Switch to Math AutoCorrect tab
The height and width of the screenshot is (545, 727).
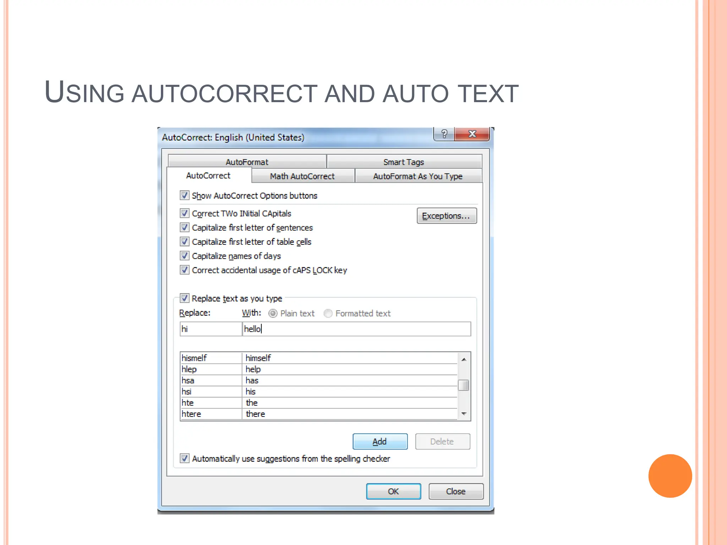(x=302, y=176)
